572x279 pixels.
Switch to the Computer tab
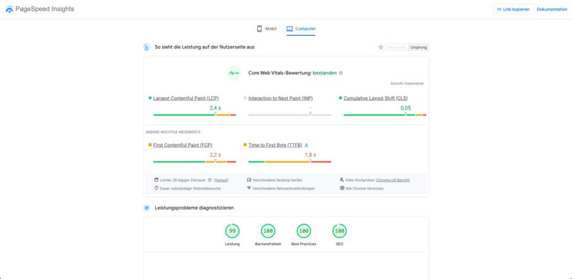[301, 29]
